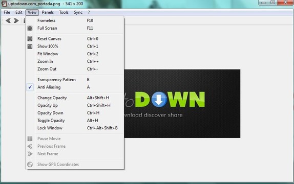Click the Full Screen menu icon
Image resolution: width=294 pixels, height=184 pixels.
pos(30,28)
